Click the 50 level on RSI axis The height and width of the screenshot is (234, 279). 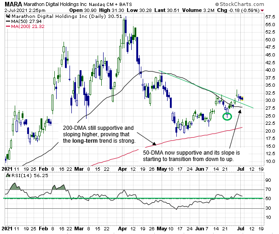pos(268,199)
